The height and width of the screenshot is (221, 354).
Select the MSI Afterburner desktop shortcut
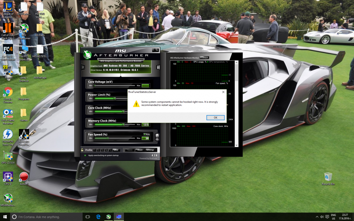click(x=24, y=31)
